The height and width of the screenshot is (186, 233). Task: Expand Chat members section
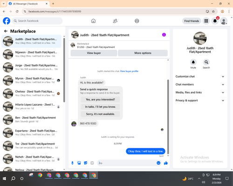pyautogui.click(x=200, y=85)
